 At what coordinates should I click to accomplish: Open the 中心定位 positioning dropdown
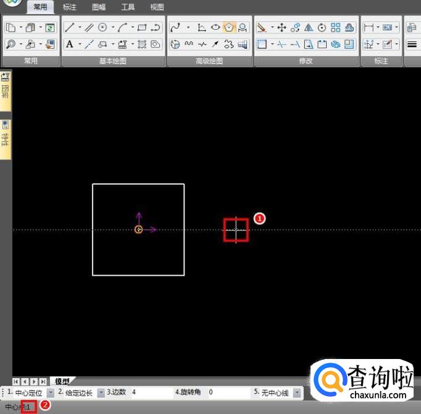(x=51, y=392)
